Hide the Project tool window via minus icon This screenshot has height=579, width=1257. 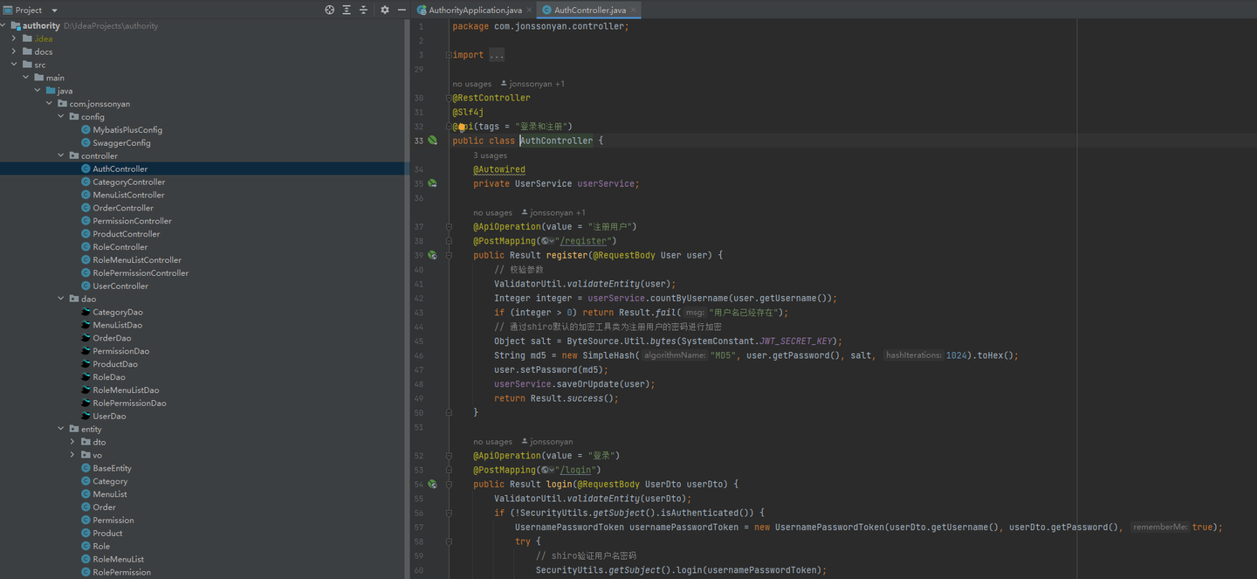point(402,10)
